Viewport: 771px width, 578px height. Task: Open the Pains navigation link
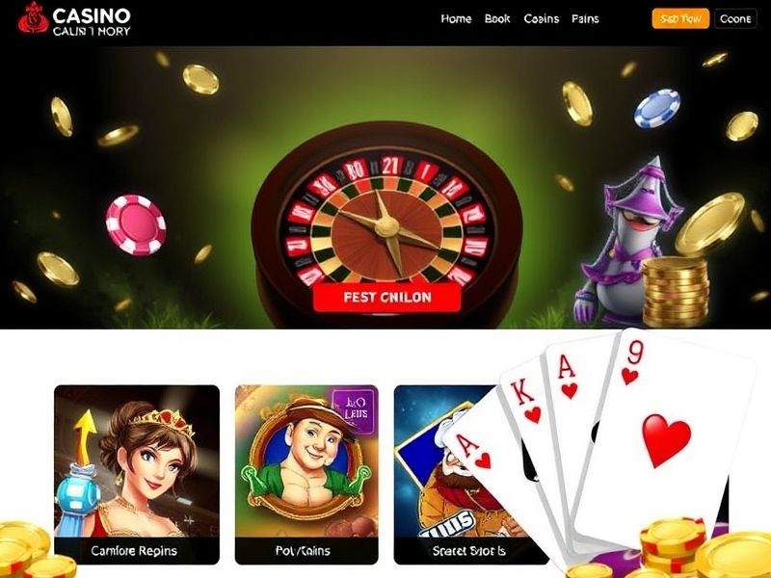click(x=585, y=18)
